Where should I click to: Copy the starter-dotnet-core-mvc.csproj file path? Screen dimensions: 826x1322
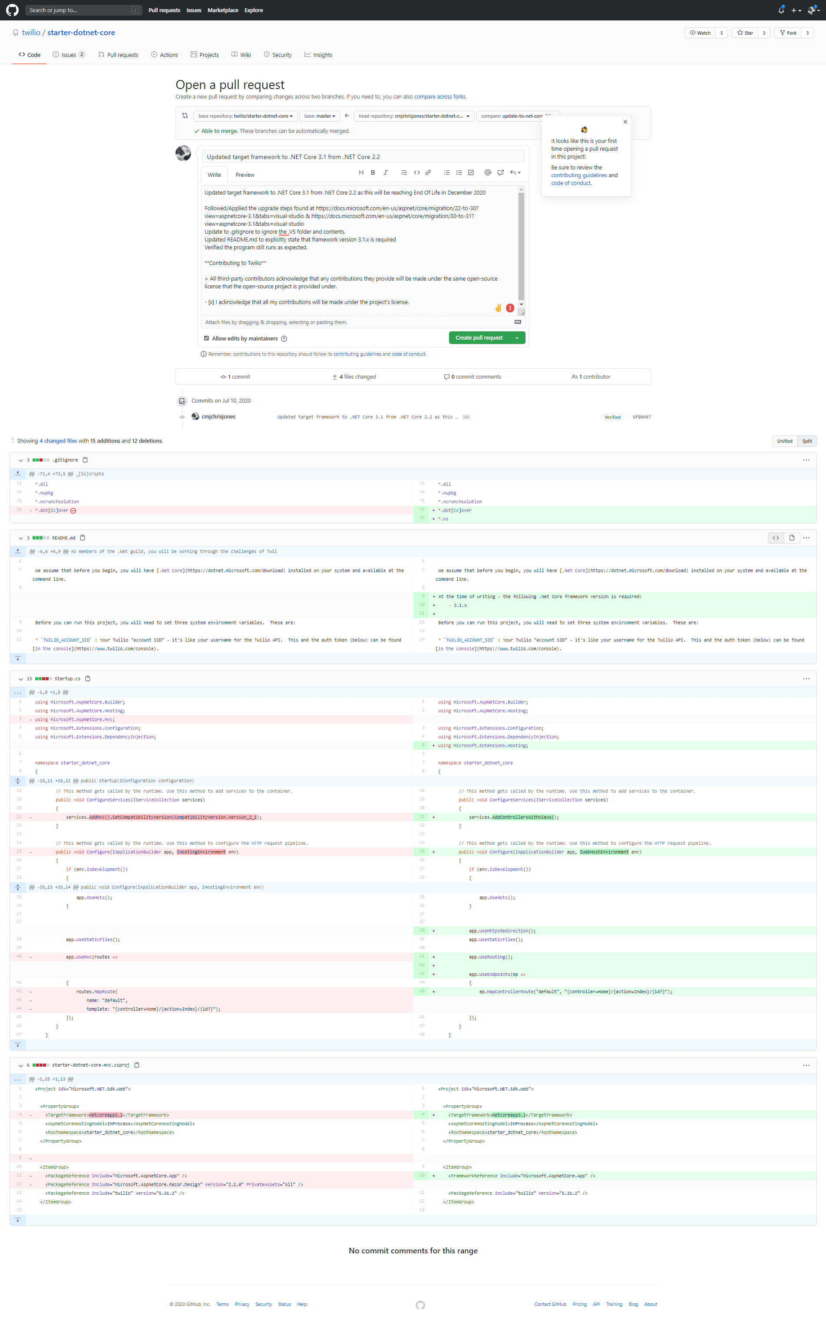click(137, 1065)
